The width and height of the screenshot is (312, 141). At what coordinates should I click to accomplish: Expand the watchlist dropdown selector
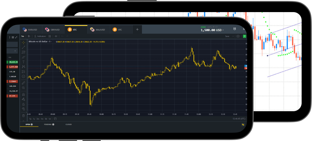(12, 51)
